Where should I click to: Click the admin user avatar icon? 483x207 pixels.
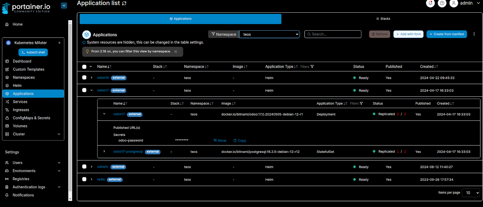454,3
